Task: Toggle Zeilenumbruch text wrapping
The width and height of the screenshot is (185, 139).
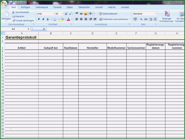Action: 108,14
